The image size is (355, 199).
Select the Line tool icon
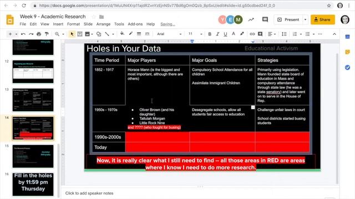107,34
